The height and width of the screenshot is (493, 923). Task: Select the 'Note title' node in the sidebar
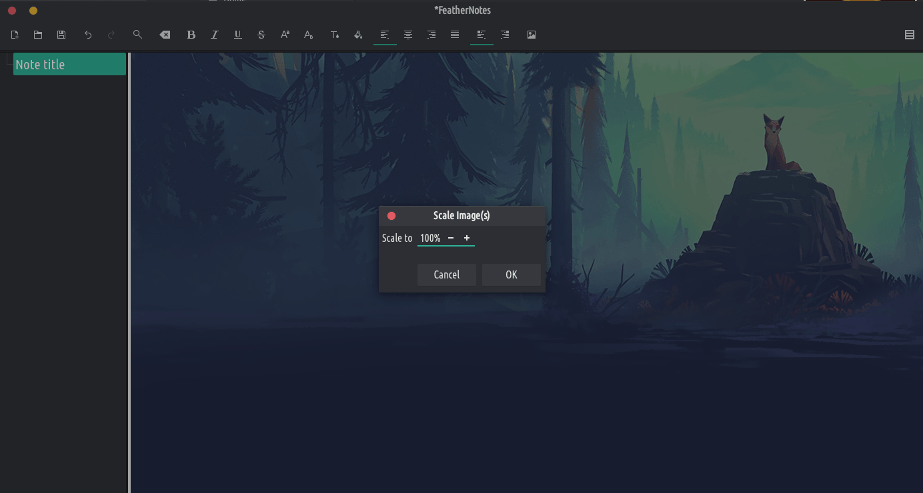(x=69, y=65)
